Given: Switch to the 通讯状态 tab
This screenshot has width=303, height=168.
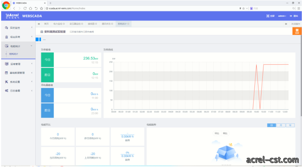Looking at the screenshot, I should (107, 24).
